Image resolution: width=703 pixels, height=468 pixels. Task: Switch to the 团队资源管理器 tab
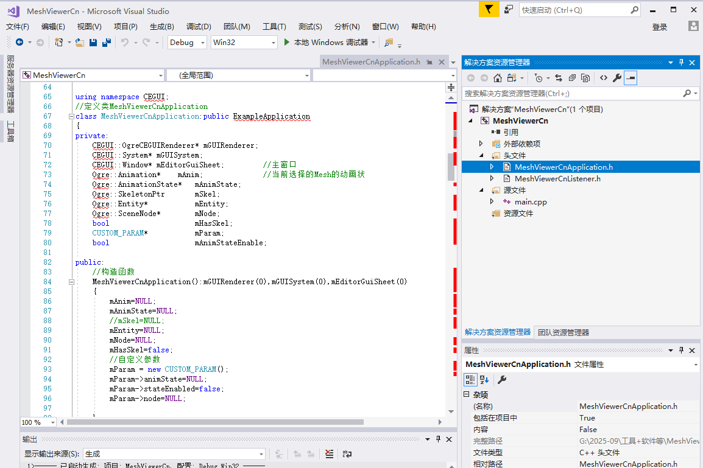pos(563,332)
